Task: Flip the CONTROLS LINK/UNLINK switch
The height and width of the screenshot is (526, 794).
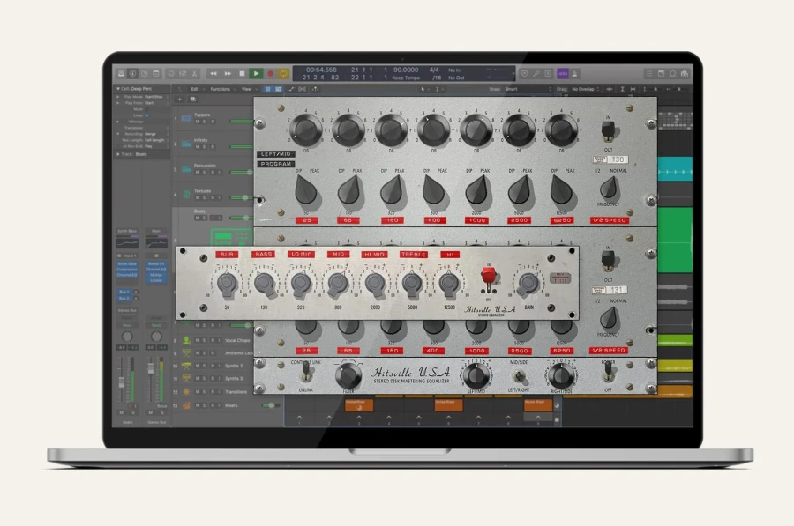Action: click(305, 374)
